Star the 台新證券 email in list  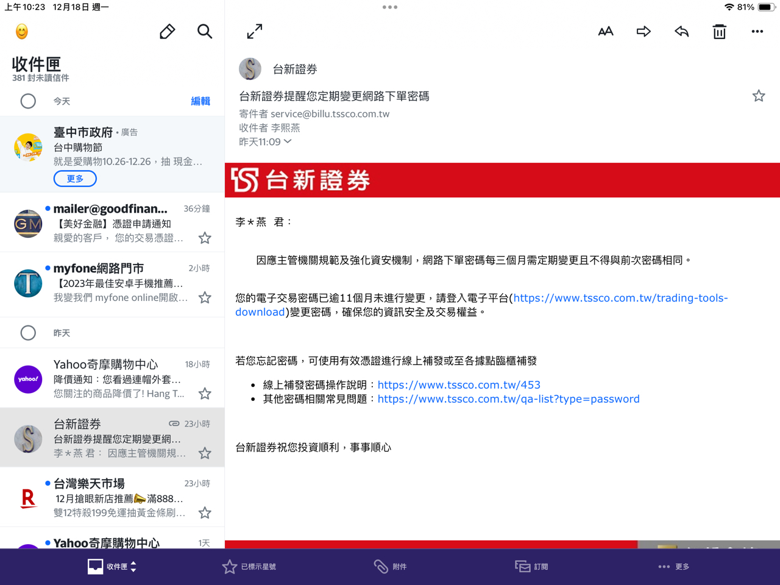click(205, 453)
